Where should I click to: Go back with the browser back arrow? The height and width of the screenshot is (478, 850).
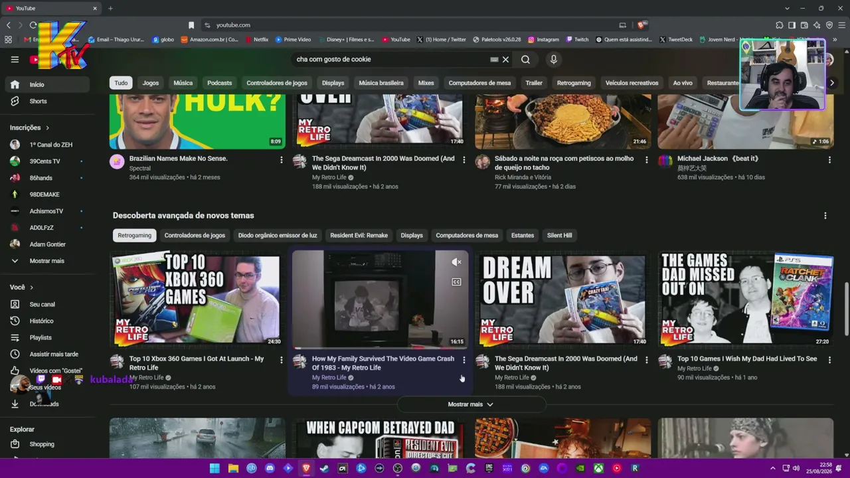9,25
